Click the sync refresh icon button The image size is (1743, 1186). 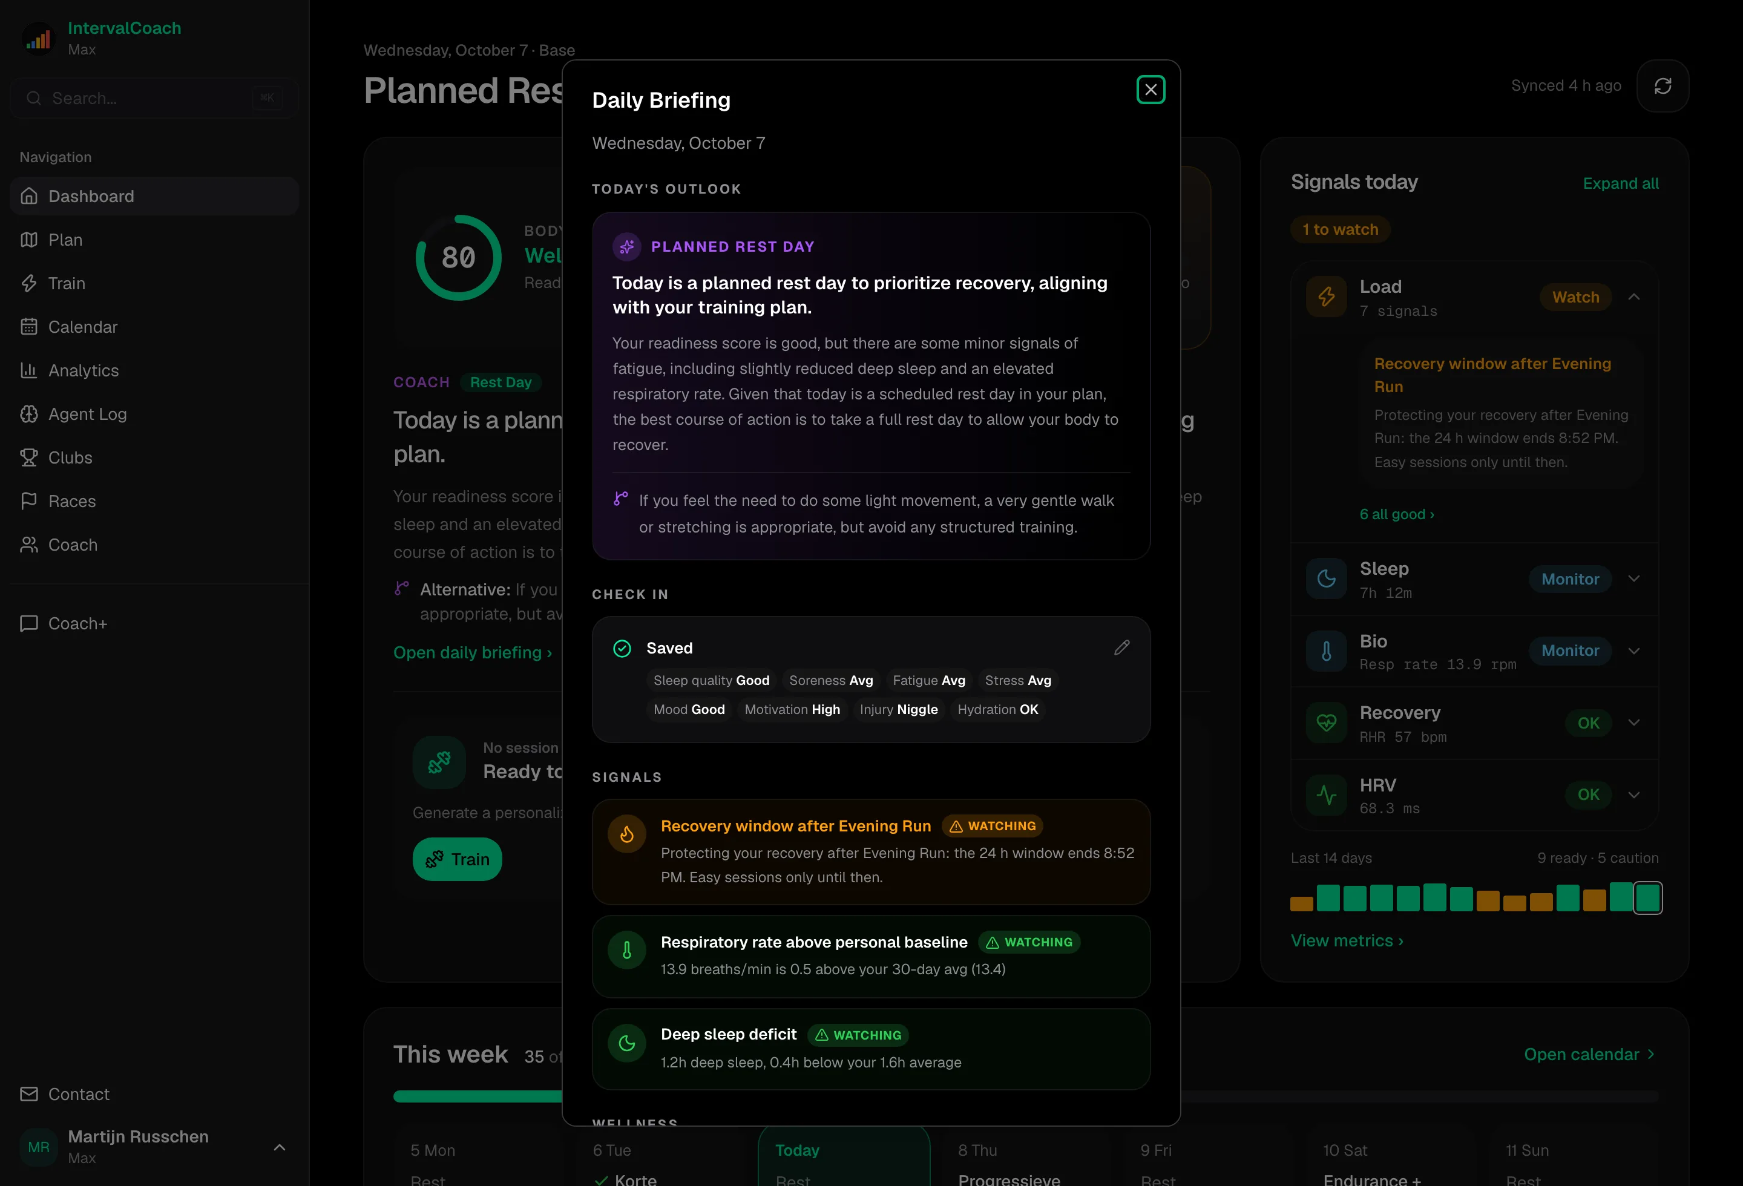pyautogui.click(x=1662, y=86)
